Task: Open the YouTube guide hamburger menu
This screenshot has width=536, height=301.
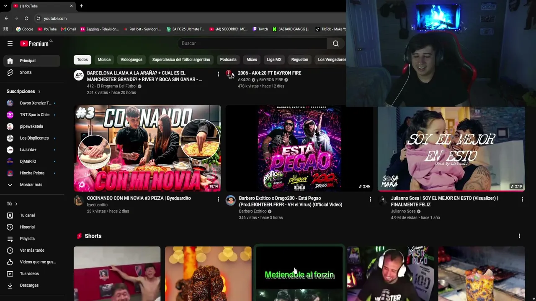Action: click(x=10, y=43)
